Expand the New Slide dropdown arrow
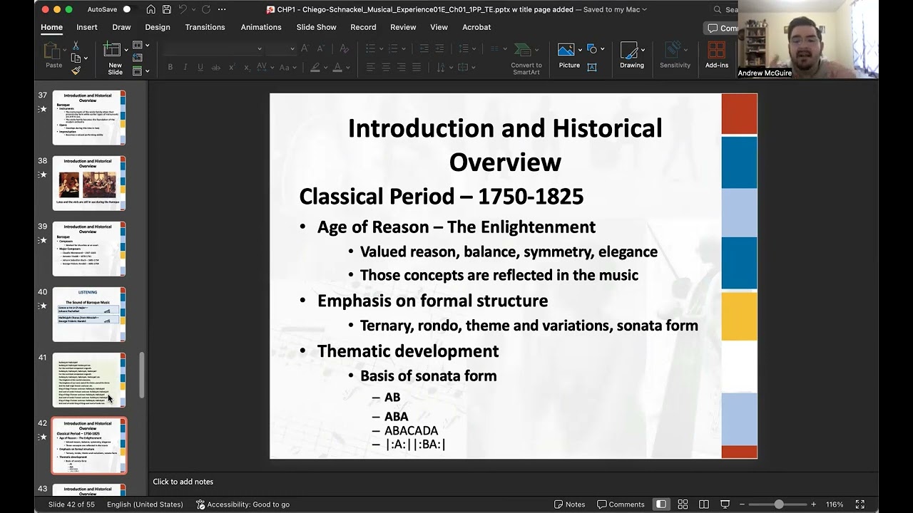Image resolution: width=913 pixels, height=513 pixels. pyautogui.click(x=126, y=50)
